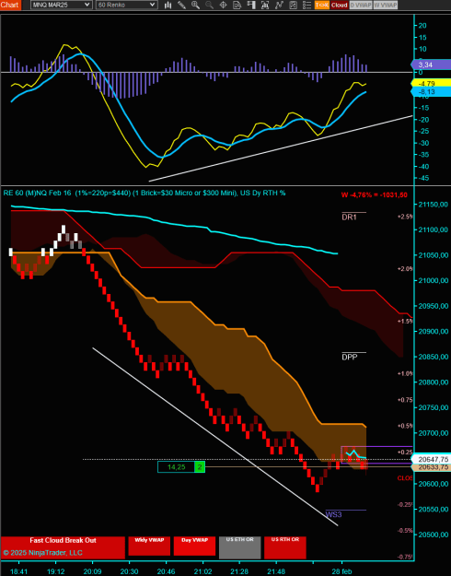Click the 20647,75 price marker
Viewport: 451px width, 576px height.
(431, 459)
